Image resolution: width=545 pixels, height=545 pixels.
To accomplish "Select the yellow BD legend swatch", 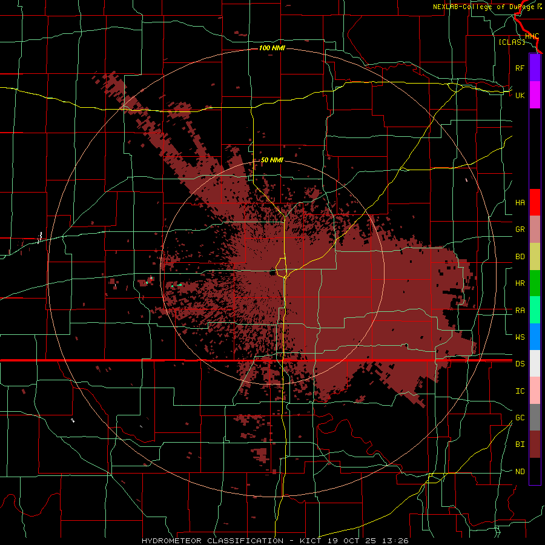I will click(535, 256).
